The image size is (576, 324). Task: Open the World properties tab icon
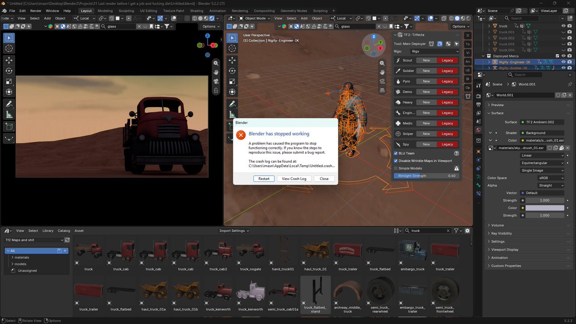pos(479,130)
